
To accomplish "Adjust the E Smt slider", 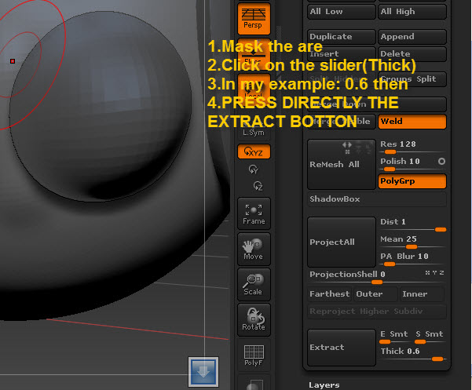I will tap(394, 337).
